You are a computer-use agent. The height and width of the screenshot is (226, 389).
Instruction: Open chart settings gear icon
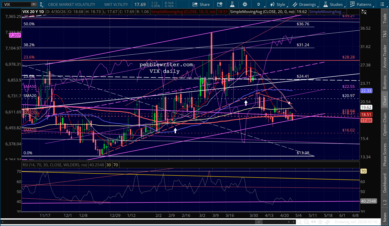tap(245, 4)
